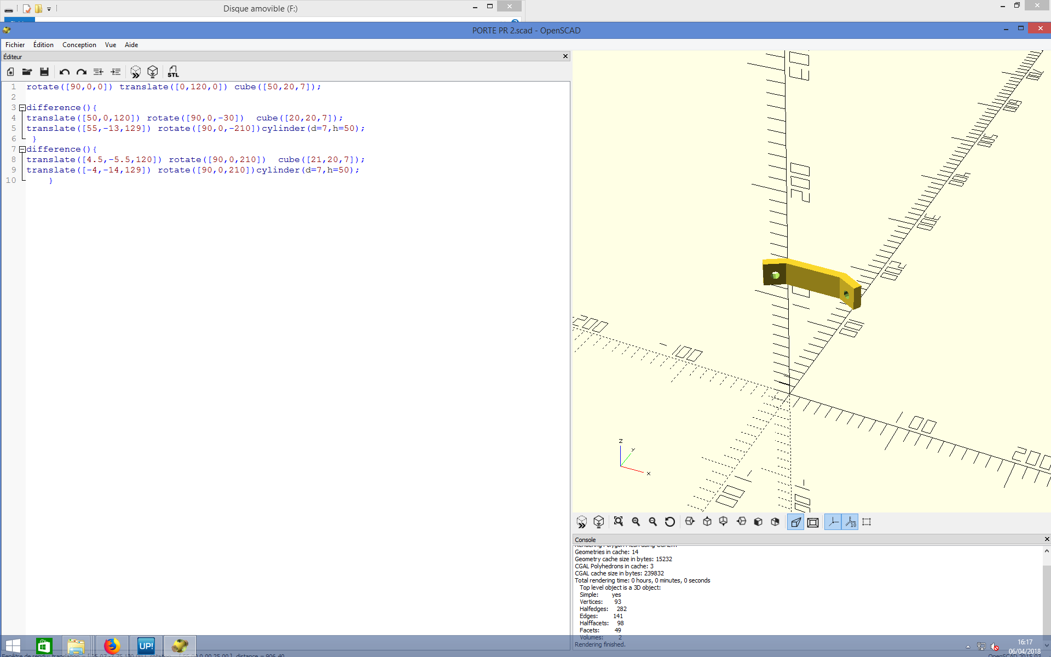Click the Undo arrow icon
Viewport: 1051px width, 657px height.
coord(64,72)
